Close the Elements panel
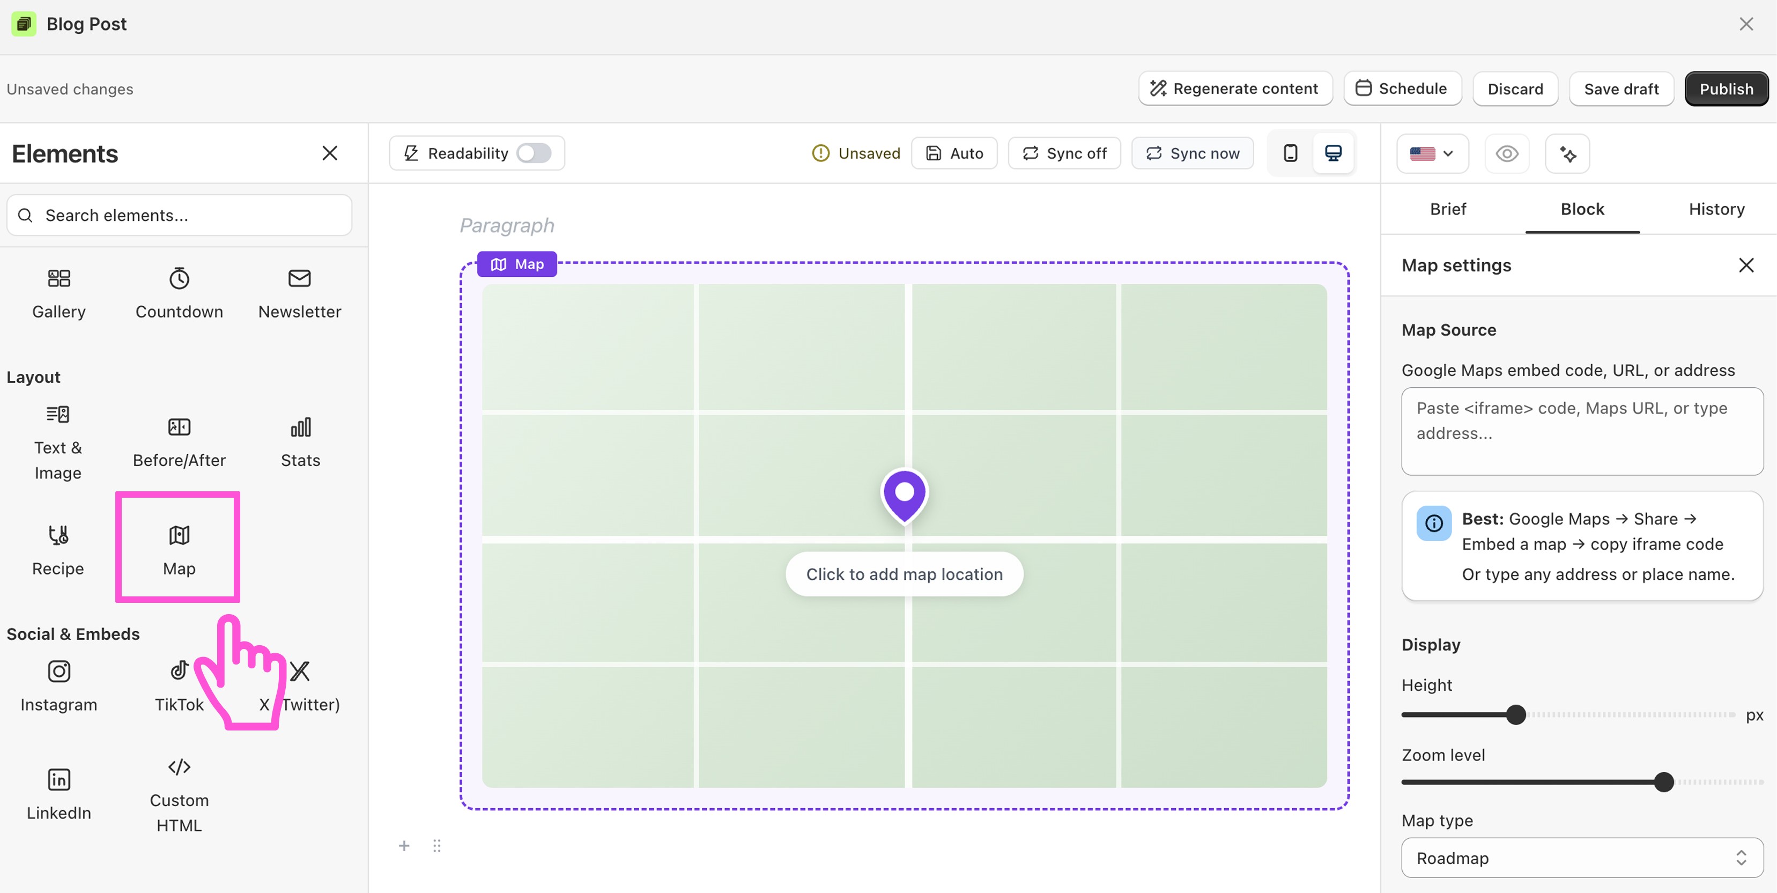1777x893 pixels. point(330,153)
